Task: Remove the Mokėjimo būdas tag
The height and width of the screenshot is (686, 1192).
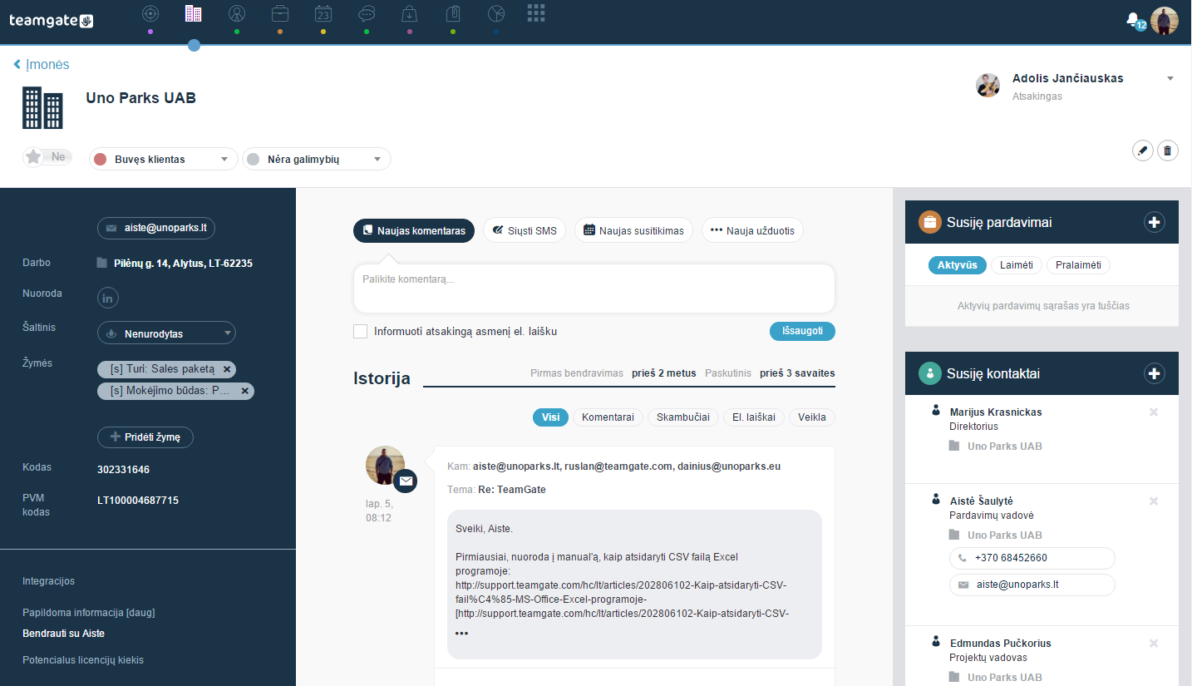Action: pos(245,391)
